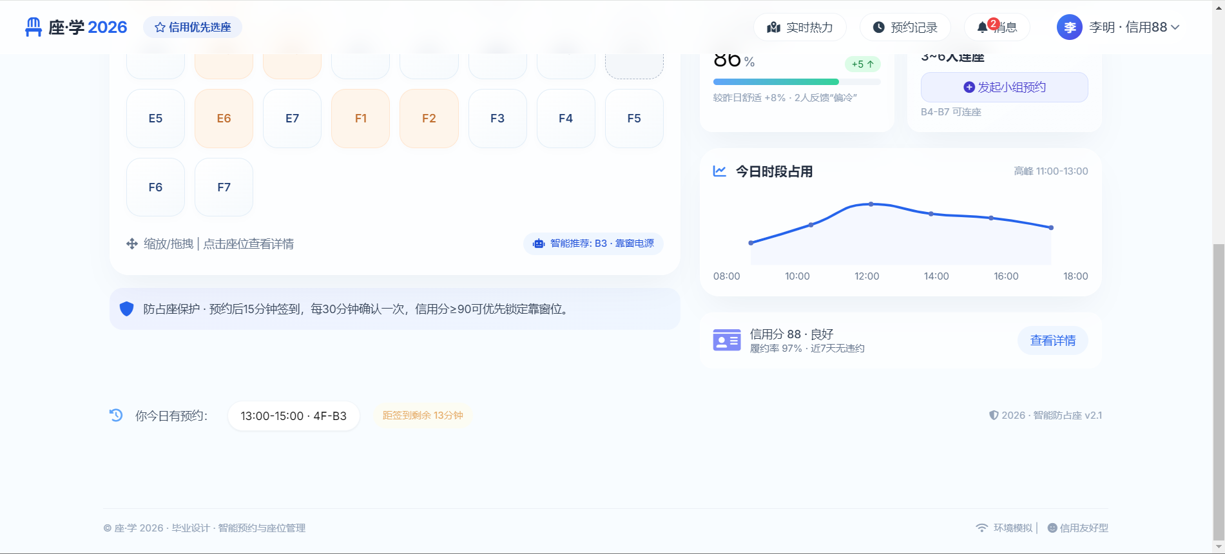Click the plus icon in 发起小组预约

(x=969, y=87)
